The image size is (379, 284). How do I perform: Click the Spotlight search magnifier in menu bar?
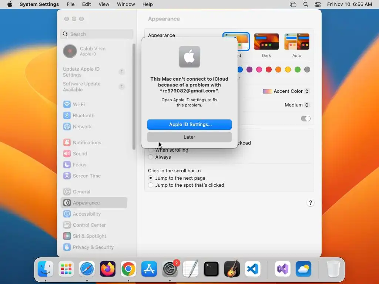point(306,4)
